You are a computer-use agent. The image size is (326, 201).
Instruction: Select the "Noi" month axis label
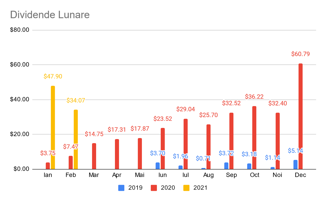click(277, 175)
